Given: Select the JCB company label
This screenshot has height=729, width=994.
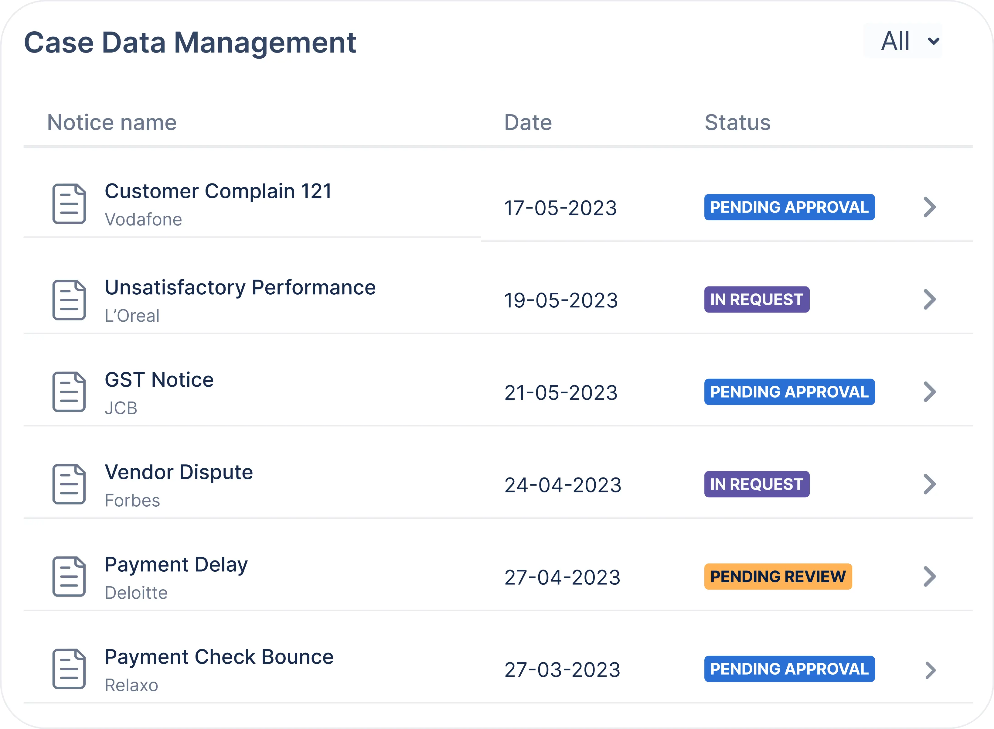Looking at the screenshot, I should (121, 408).
